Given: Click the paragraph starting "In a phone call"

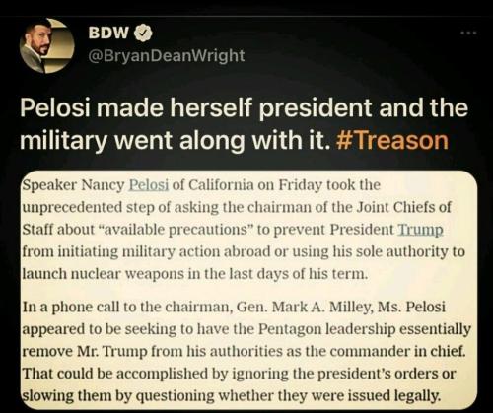Looking at the screenshot, I should click(x=246, y=351).
